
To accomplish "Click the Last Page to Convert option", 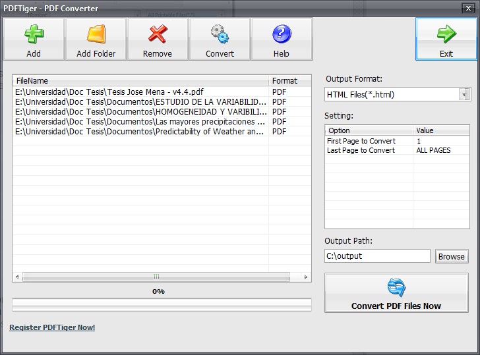I will point(361,150).
